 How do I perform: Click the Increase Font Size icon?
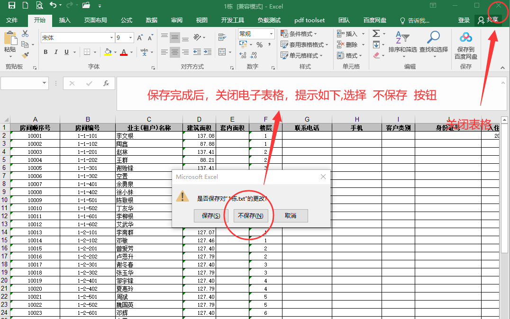point(140,38)
